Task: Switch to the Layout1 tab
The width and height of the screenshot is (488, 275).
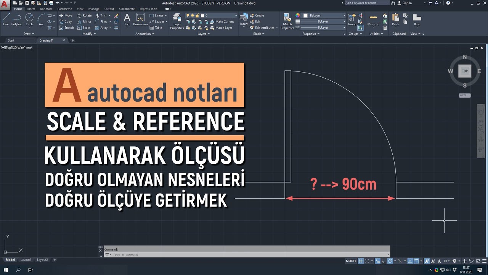Action: [x=26, y=260]
